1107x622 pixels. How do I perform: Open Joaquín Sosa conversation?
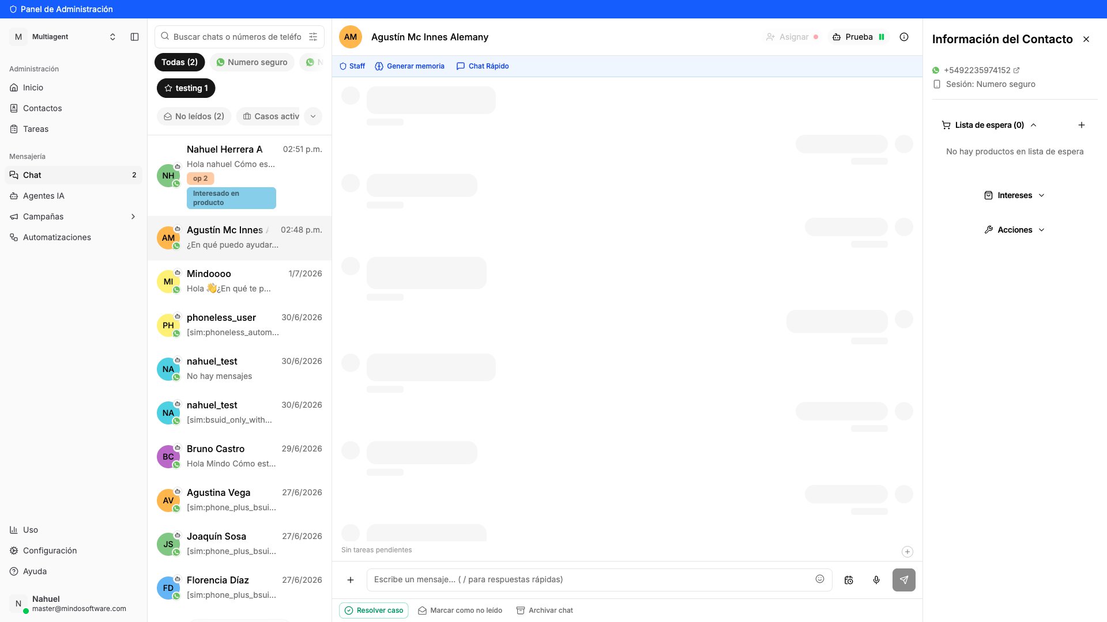tap(239, 544)
